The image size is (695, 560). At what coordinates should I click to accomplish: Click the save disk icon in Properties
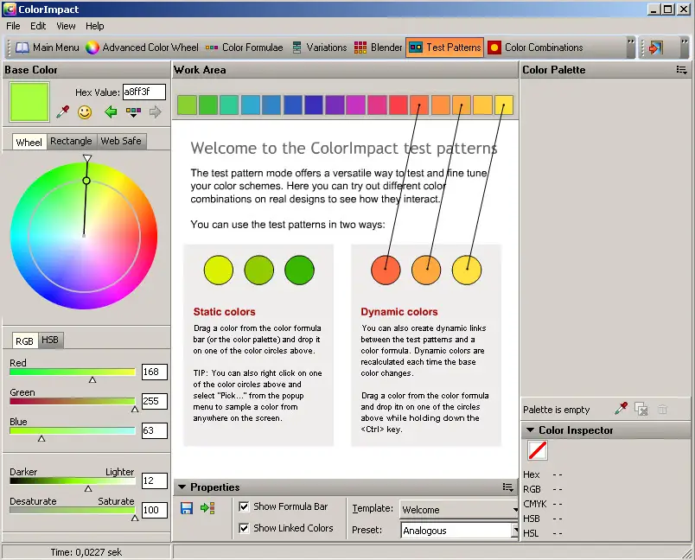tap(187, 508)
